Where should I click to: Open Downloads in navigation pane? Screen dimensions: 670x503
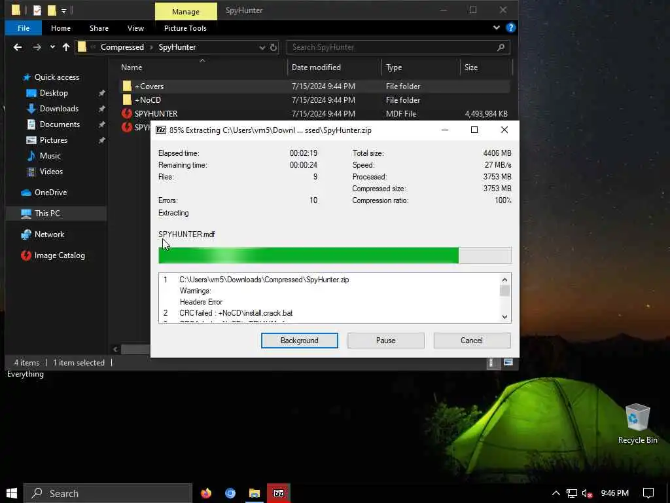(59, 109)
